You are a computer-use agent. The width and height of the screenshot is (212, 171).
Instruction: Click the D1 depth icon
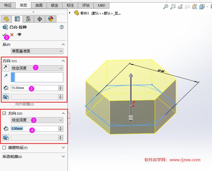pyautogui.click(x=6, y=88)
